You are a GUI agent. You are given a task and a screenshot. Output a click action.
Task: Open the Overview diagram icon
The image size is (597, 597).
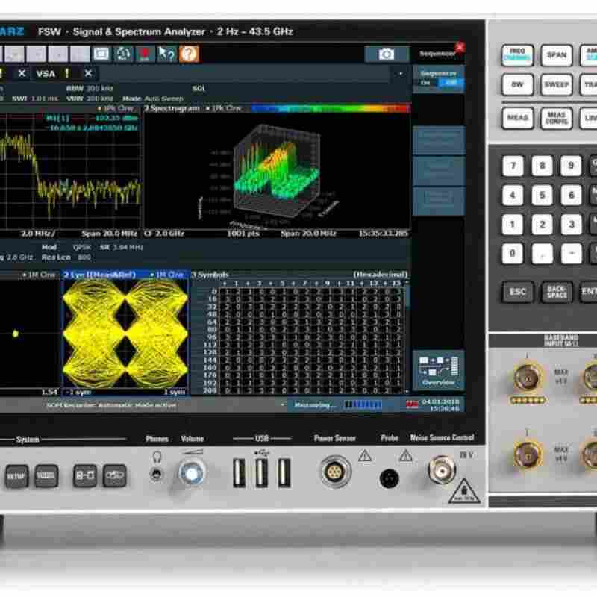click(x=437, y=369)
